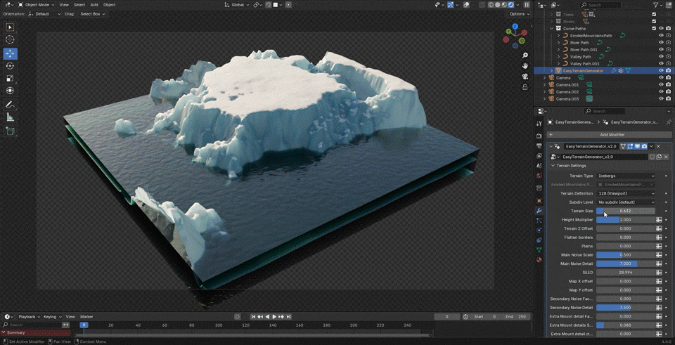This screenshot has height=345, width=675.
Task: Open the Tool properties tab
Action: [539, 124]
